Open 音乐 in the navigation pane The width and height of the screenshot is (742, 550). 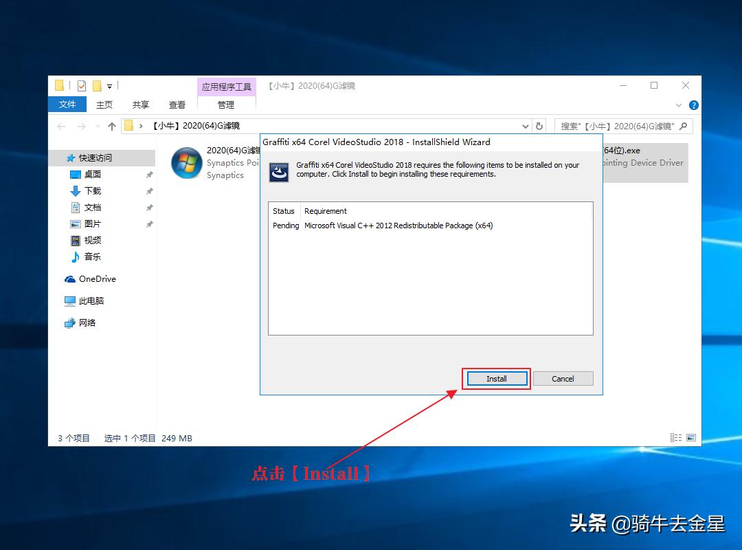pos(93,256)
